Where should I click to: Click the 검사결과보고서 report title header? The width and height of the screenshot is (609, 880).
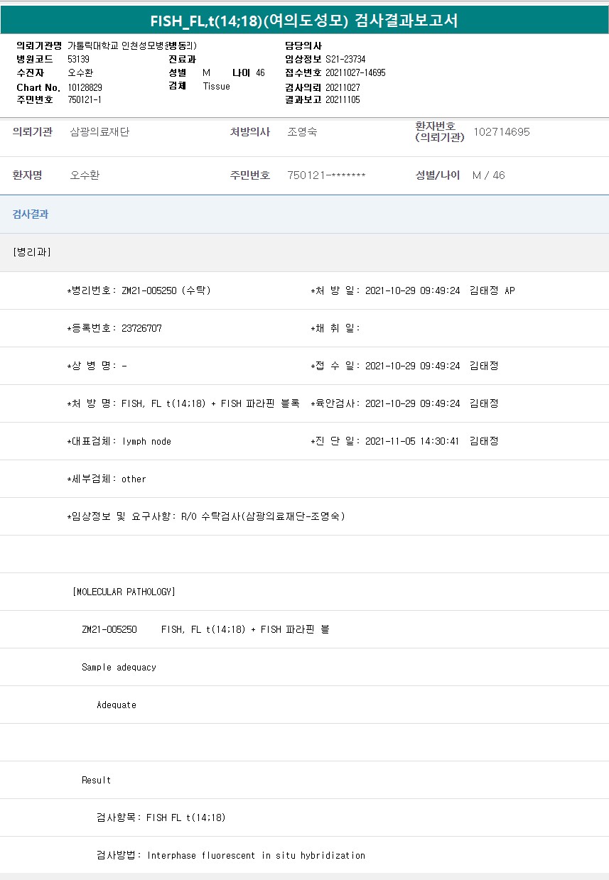click(x=304, y=21)
